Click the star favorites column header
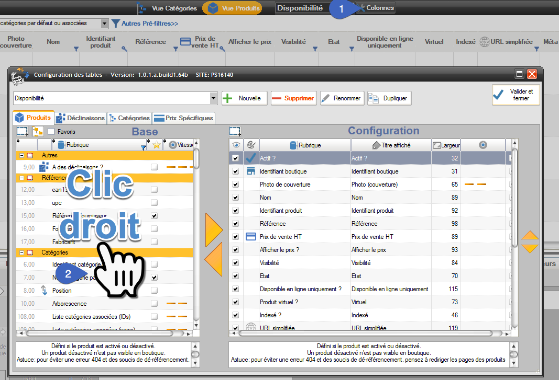Viewport: 559px width, 380px height. point(156,145)
